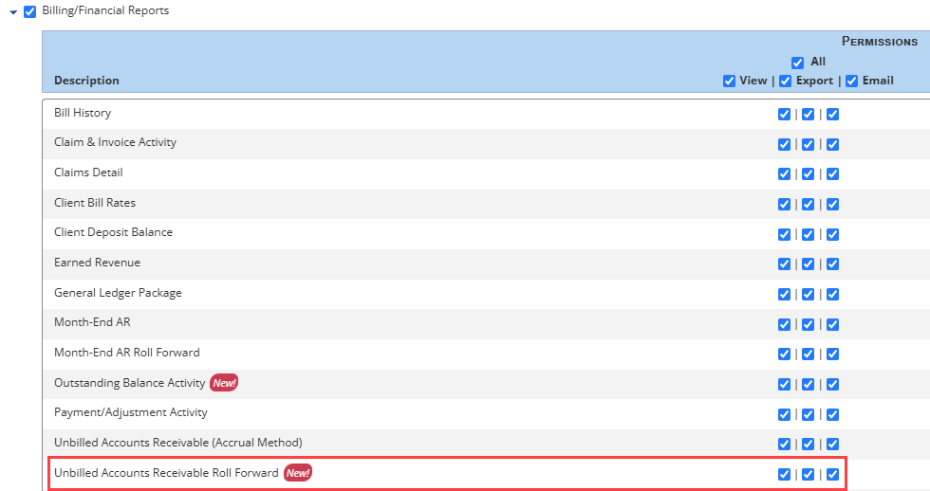
Task: Click New! badge on Unbilled Accounts Receivable Roll Forward
Action: point(298,473)
